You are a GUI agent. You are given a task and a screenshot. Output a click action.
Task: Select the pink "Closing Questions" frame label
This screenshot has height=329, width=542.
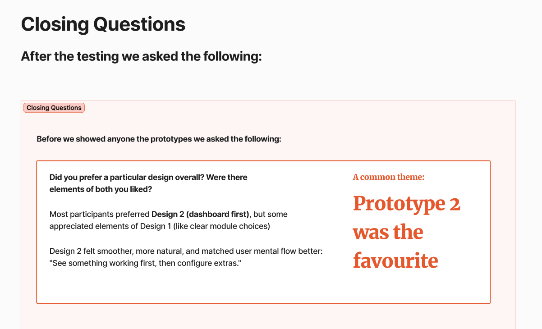point(54,108)
